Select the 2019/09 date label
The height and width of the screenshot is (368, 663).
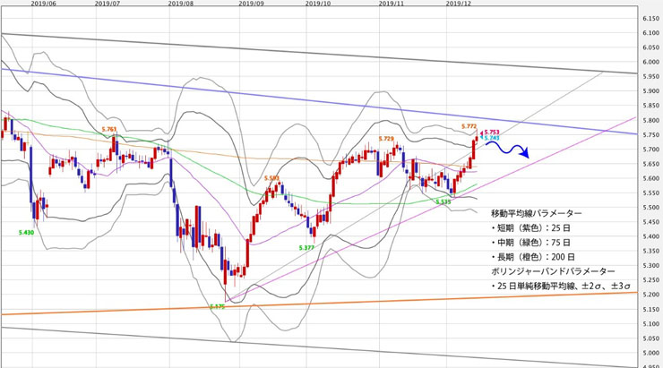pos(251,3)
